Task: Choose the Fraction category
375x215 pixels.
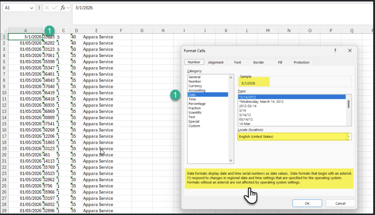Action: coord(194,108)
